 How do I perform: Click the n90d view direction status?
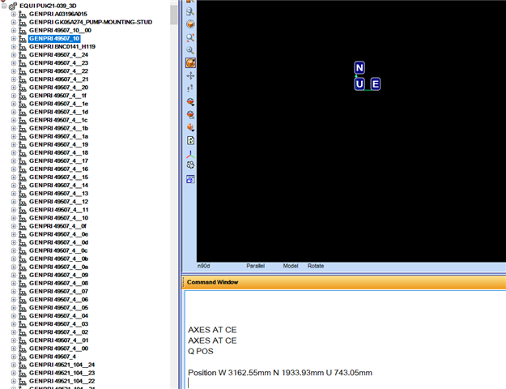coord(204,266)
